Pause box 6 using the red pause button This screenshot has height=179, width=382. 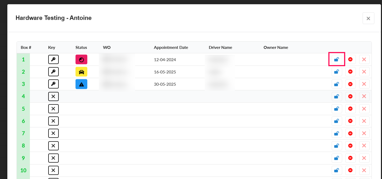[350, 121]
